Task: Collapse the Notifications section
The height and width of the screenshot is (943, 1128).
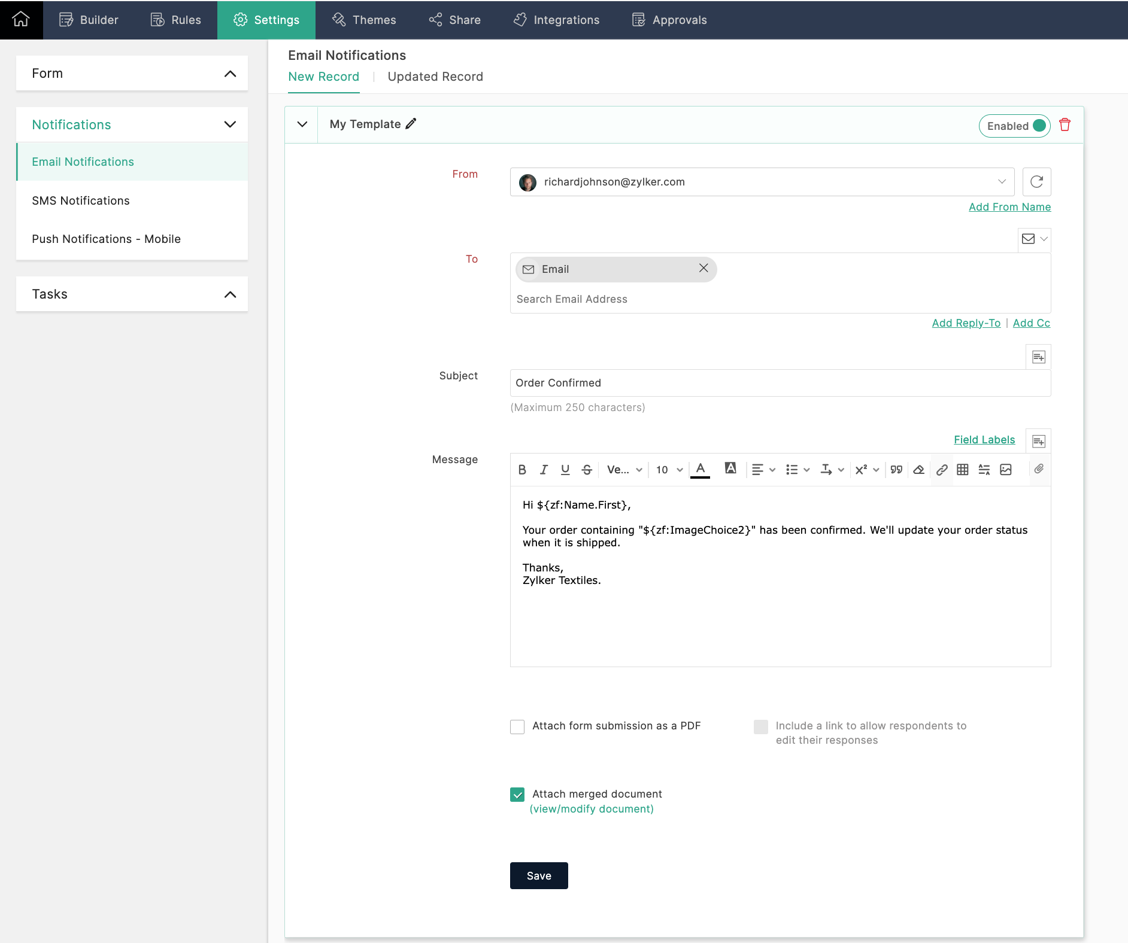Action: point(132,124)
